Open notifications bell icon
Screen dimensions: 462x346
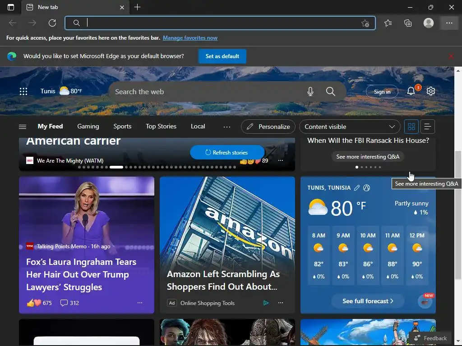pos(411,91)
